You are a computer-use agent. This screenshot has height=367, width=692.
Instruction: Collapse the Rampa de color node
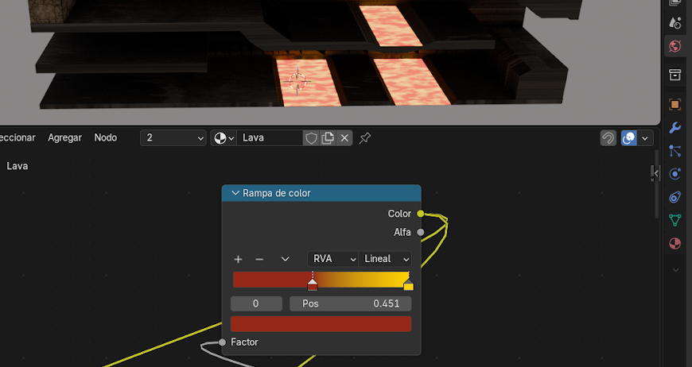pos(235,193)
